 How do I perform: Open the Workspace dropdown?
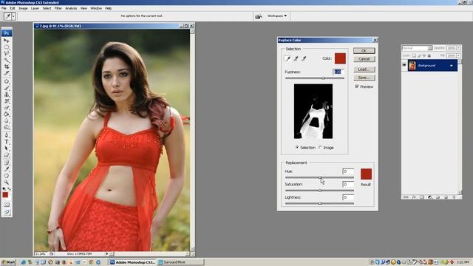tap(277, 16)
